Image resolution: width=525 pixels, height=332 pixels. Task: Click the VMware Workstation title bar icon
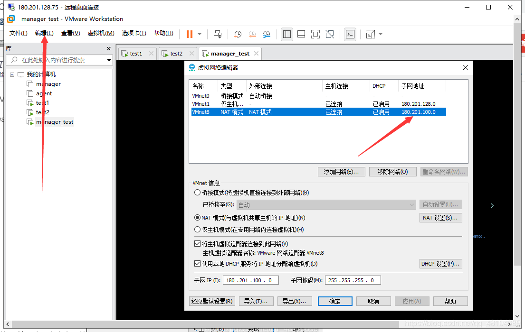tap(11, 19)
